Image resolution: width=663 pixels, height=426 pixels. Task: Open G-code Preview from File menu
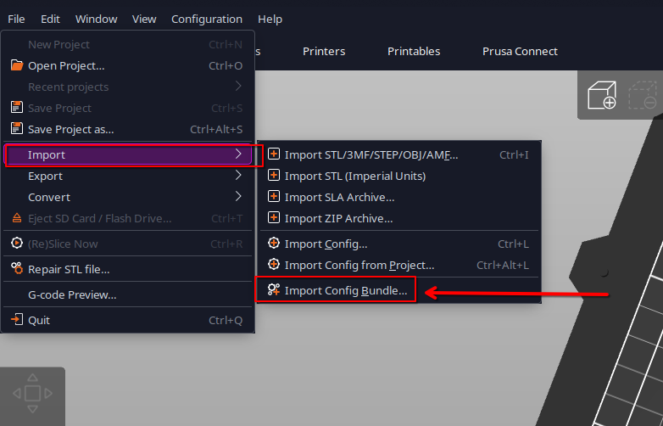coord(72,294)
